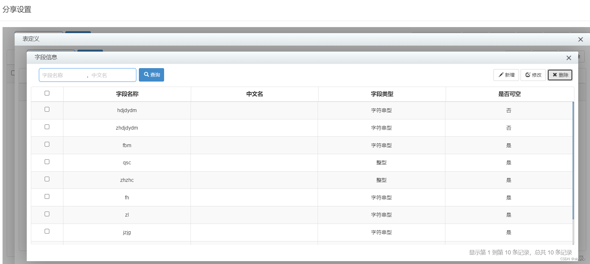Image resolution: width=590 pixels, height=264 pixels.
Task: Click the 字段类型 column header
Action: (x=382, y=94)
